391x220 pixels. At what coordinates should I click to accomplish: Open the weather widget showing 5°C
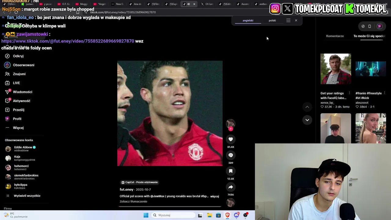pos(16,215)
